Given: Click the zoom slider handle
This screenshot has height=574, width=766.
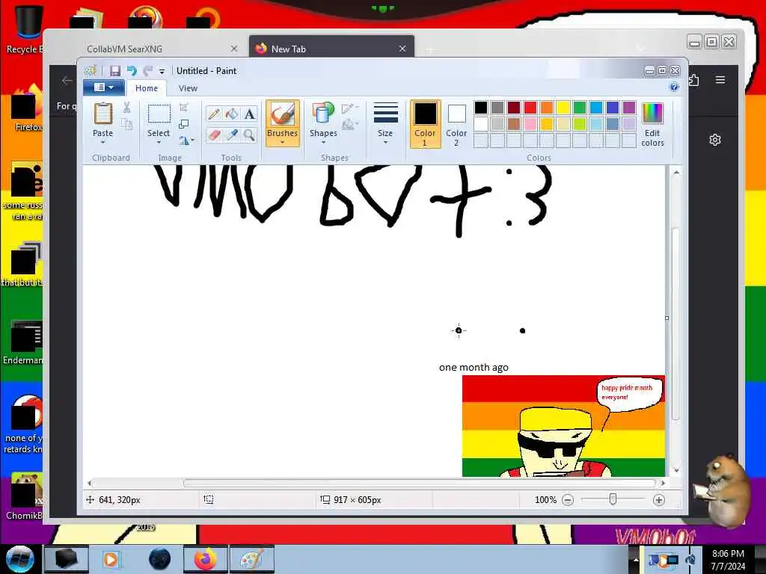Looking at the screenshot, I should tap(613, 499).
